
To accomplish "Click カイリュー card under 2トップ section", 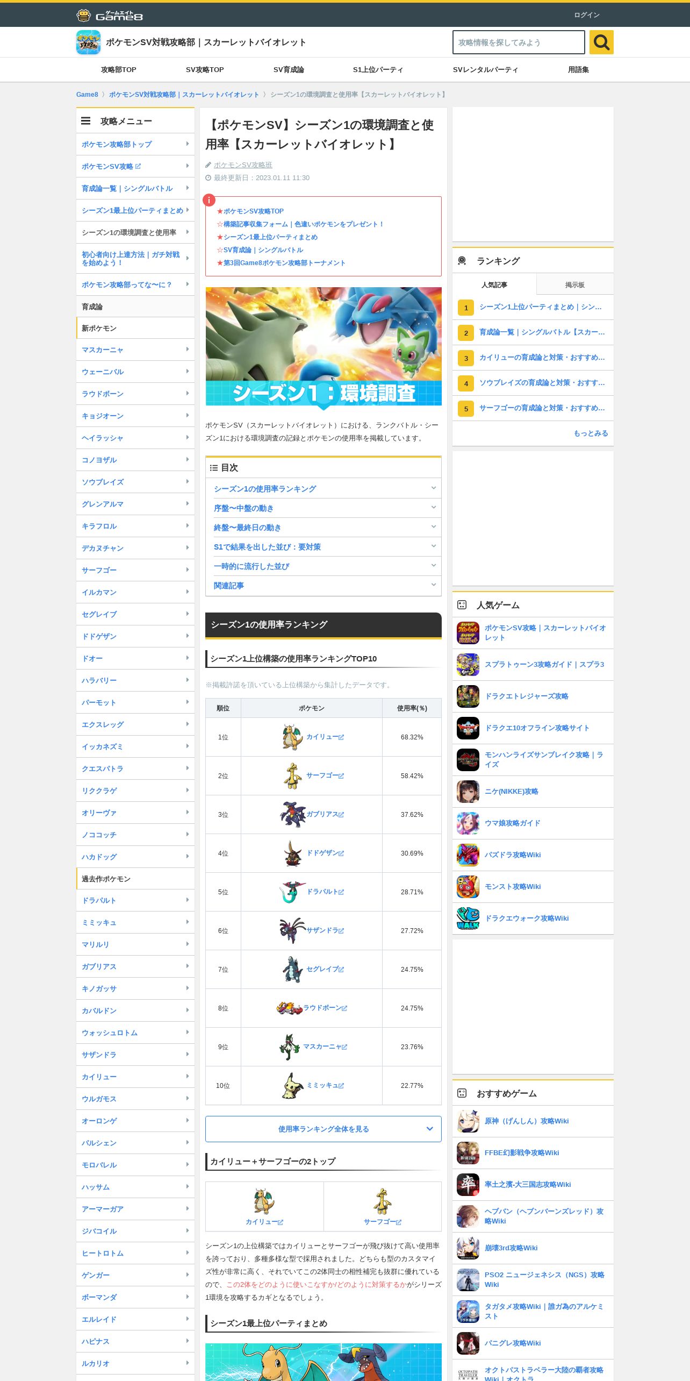I will (264, 1206).
